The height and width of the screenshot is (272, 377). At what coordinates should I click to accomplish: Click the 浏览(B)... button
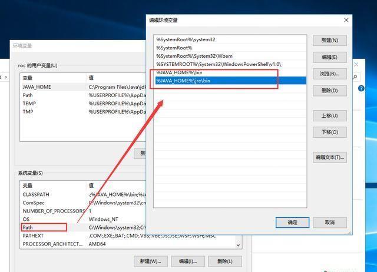pyautogui.click(x=330, y=74)
